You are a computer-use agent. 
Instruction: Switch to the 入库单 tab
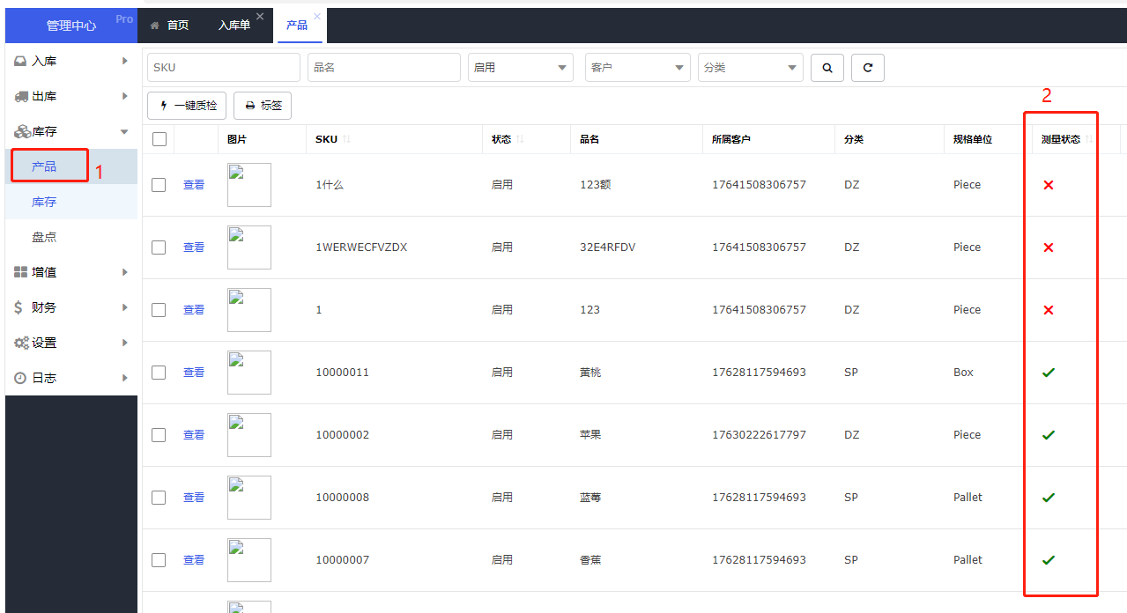point(234,26)
